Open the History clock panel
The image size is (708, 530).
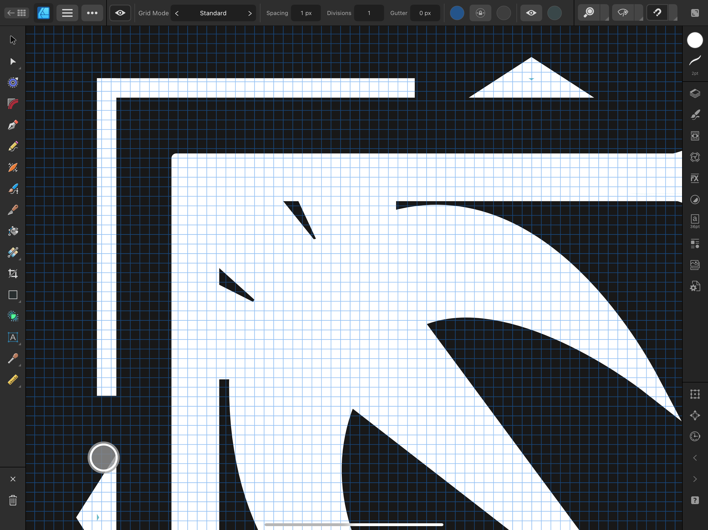coord(695,436)
